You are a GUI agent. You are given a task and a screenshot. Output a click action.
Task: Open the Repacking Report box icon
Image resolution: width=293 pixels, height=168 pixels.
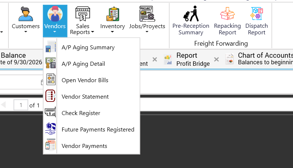pyautogui.click(x=227, y=14)
